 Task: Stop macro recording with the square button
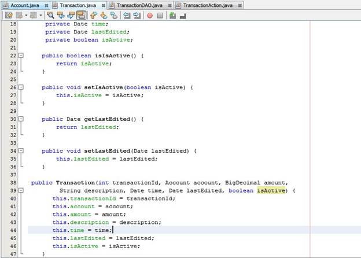click(x=160, y=16)
